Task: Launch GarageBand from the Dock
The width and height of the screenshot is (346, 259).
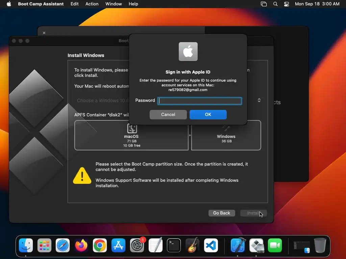Action: 192,245
